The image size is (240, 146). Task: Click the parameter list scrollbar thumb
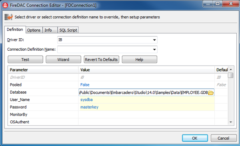(x=231, y=75)
